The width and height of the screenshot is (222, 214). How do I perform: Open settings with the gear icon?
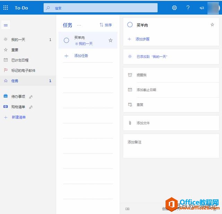(174, 8)
